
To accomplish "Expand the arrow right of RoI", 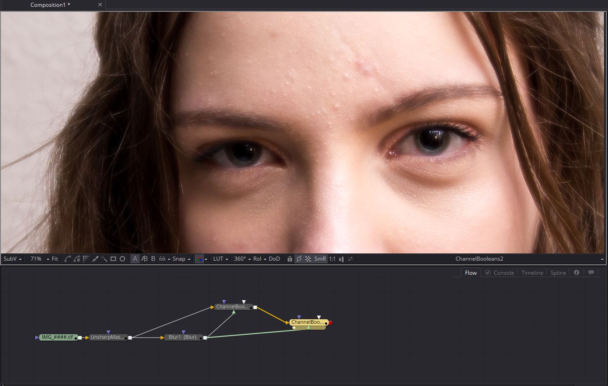I will pos(265,259).
